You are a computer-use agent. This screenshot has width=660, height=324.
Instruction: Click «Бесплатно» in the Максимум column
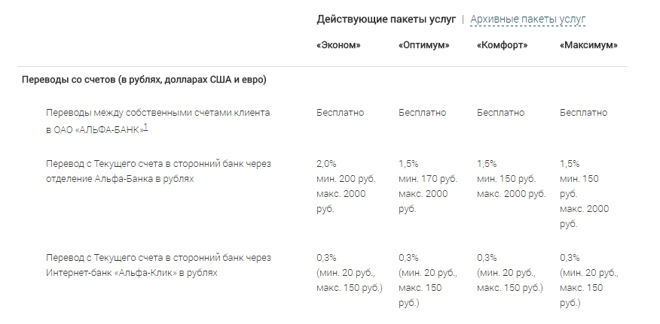(583, 113)
